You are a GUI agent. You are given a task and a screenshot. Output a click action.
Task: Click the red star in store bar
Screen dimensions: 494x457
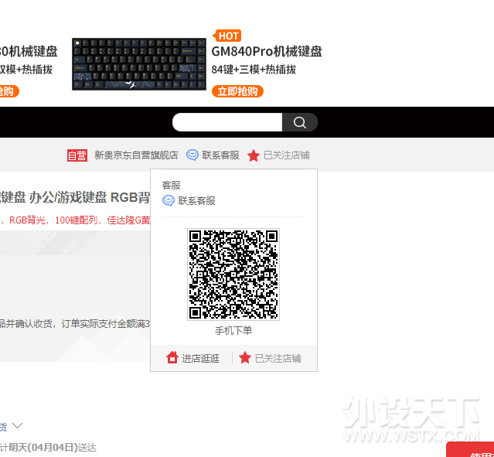click(254, 155)
